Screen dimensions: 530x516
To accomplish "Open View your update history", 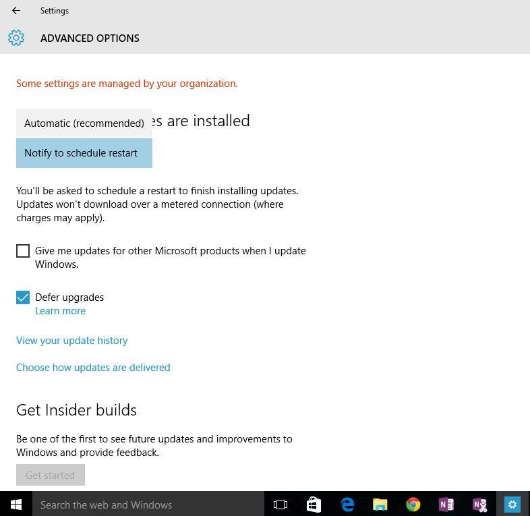I will tap(71, 341).
